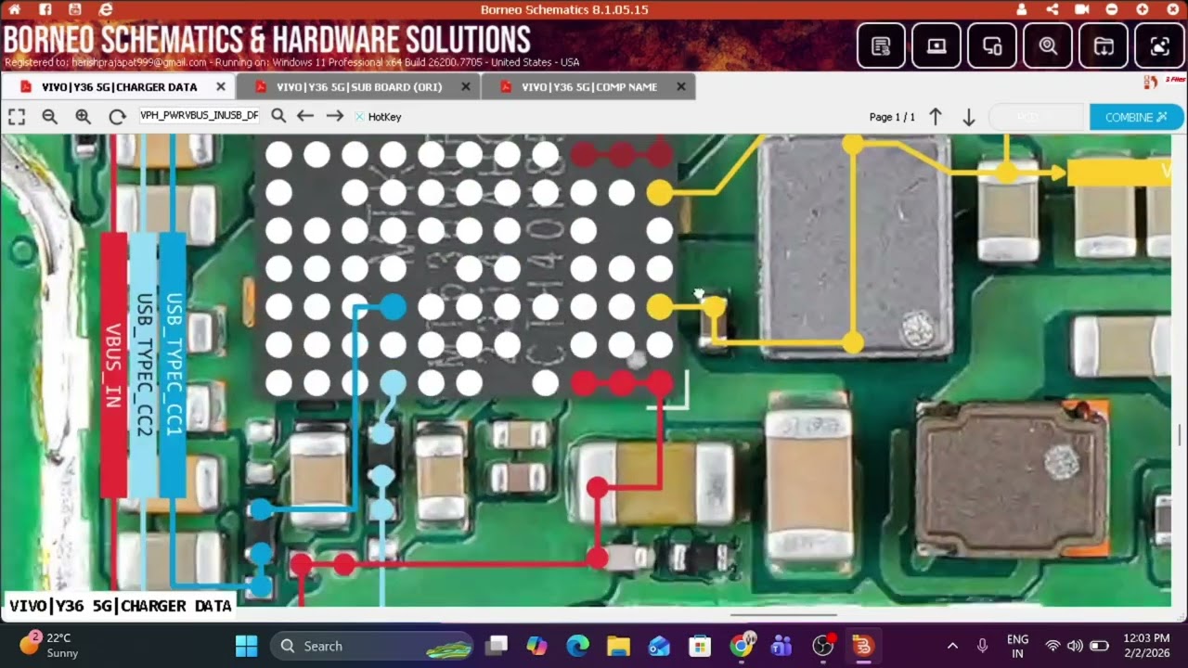Screen dimensions: 1188x668
Task: Rotate the schematic page
Action: pos(117,117)
